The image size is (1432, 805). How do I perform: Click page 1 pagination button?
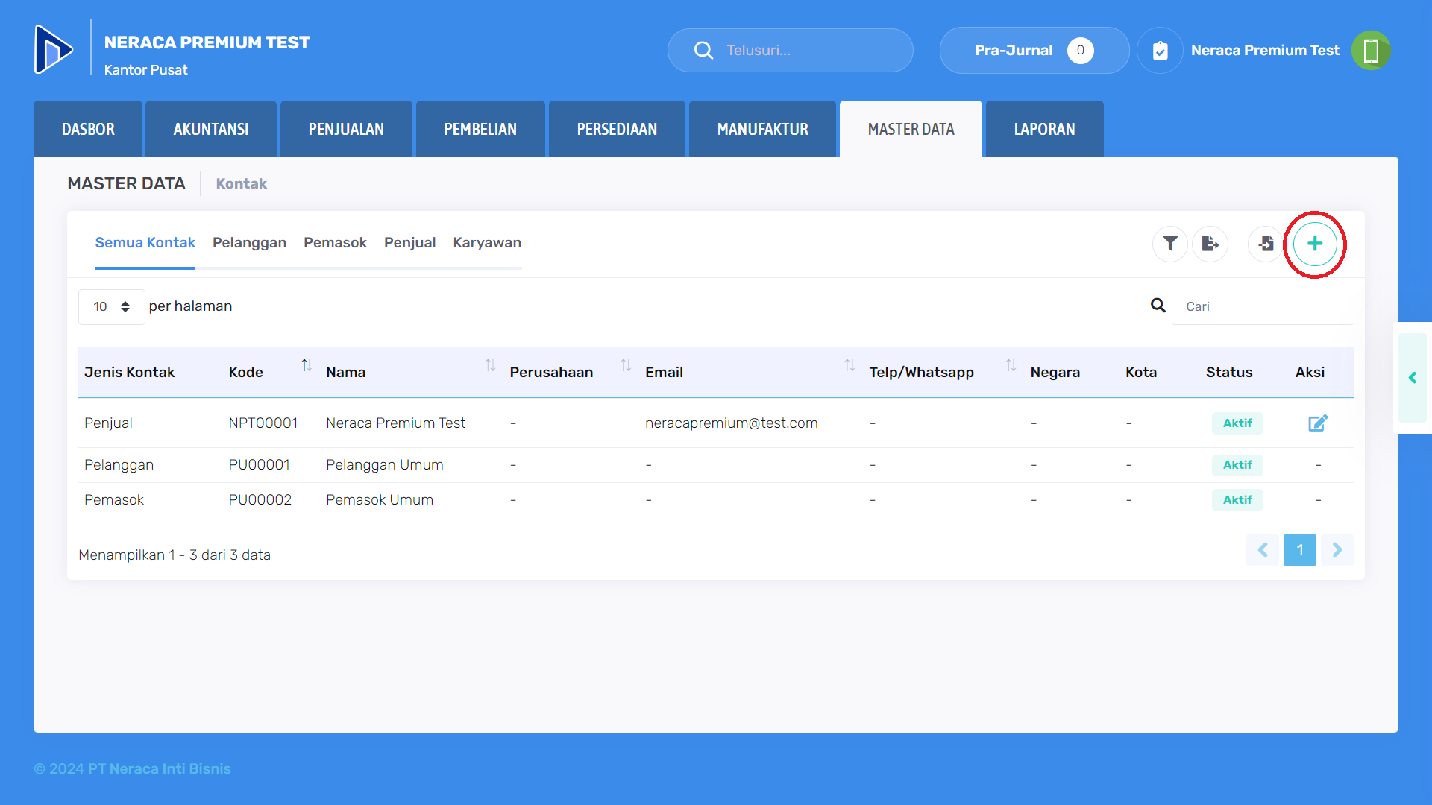[x=1300, y=550]
